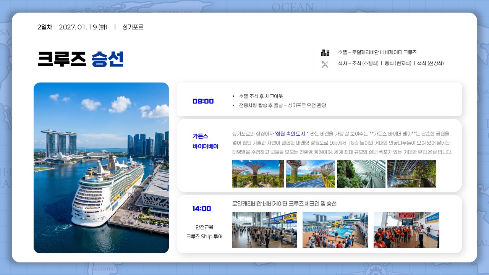Open the cruise check-in terminal photo
489x275 pixels.
[x=264, y=230]
